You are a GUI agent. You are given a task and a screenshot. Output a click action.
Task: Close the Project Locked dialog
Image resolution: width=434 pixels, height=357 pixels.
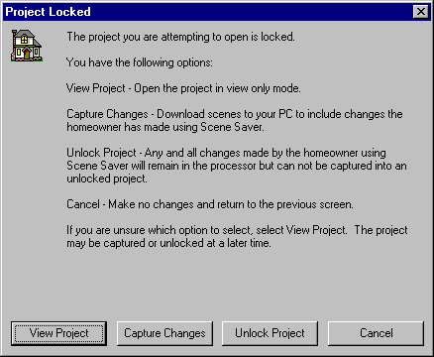click(x=421, y=12)
